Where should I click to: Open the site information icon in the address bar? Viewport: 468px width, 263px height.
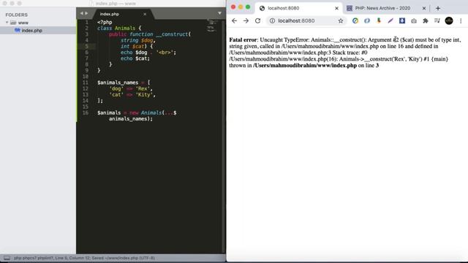click(272, 20)
